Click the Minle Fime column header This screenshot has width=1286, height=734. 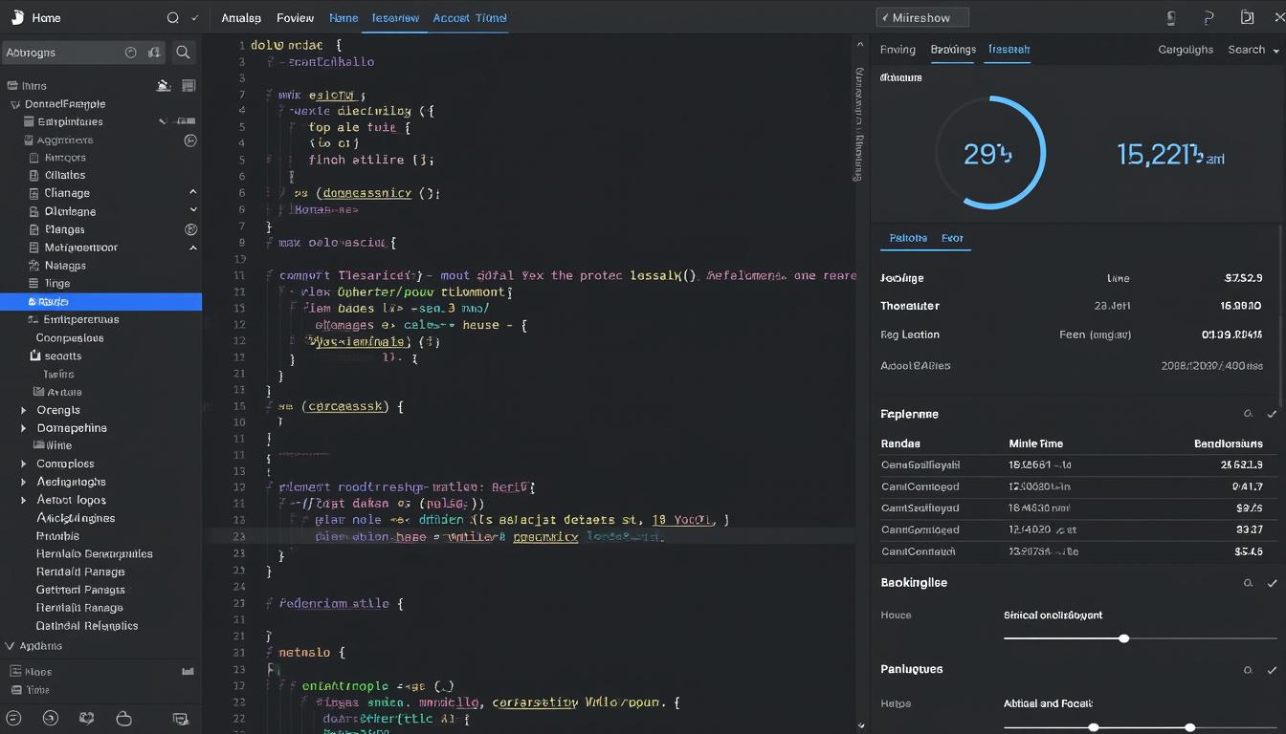coord(1036,443)
